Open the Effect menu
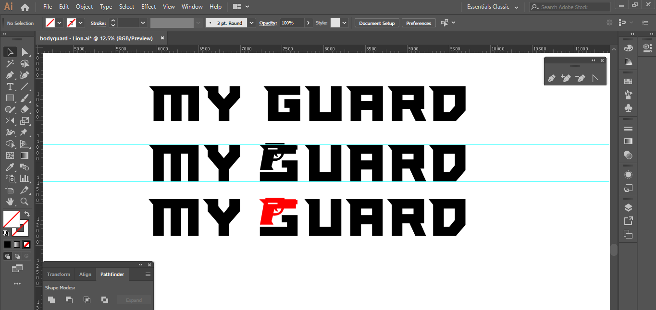Image resolution: width=656 pixels, height=310 pixels. pyautogui.click(x=149, y=7)
